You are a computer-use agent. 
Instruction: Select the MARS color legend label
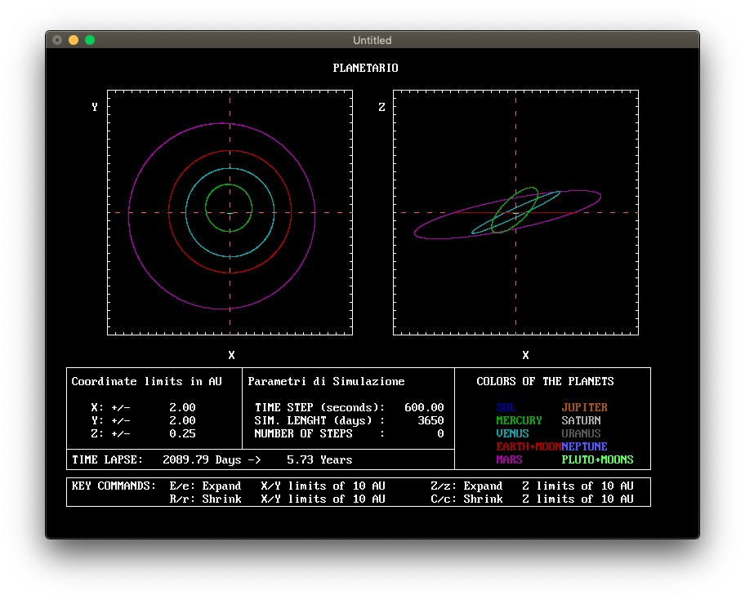pos(509,459)
